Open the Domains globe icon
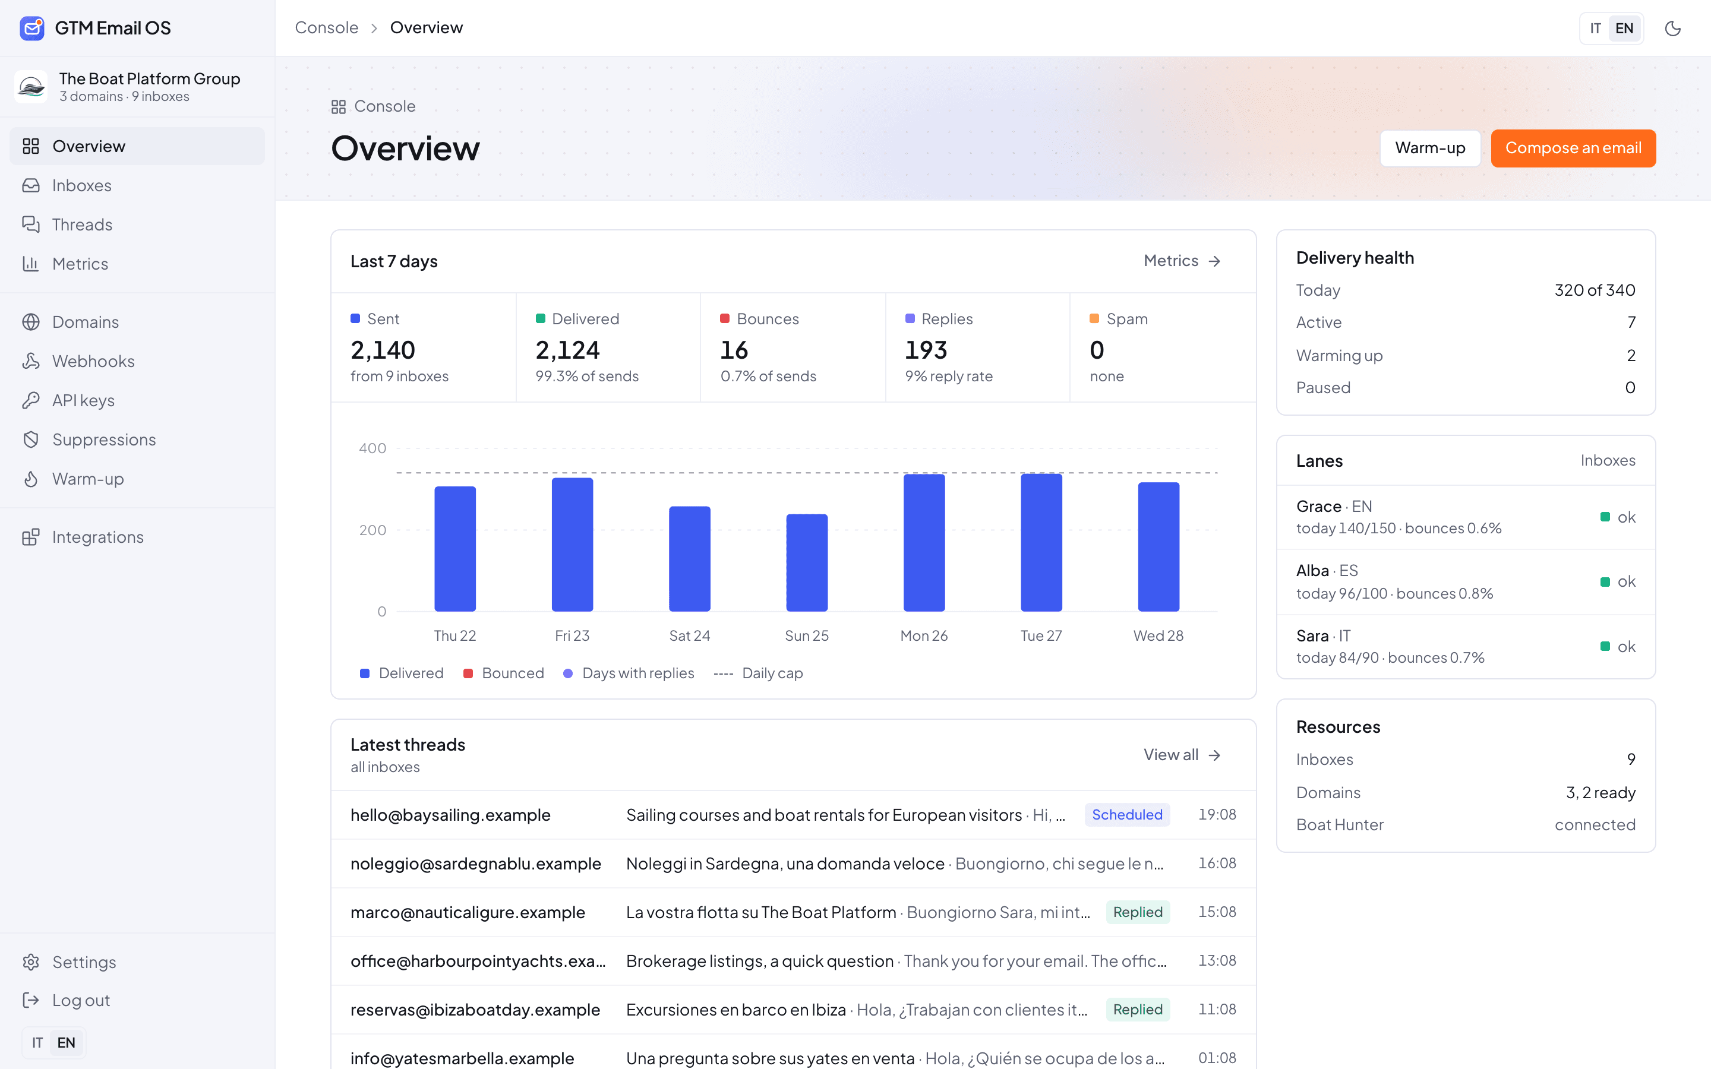This screenshot has height=1069, width=1711. click(30, 322)
